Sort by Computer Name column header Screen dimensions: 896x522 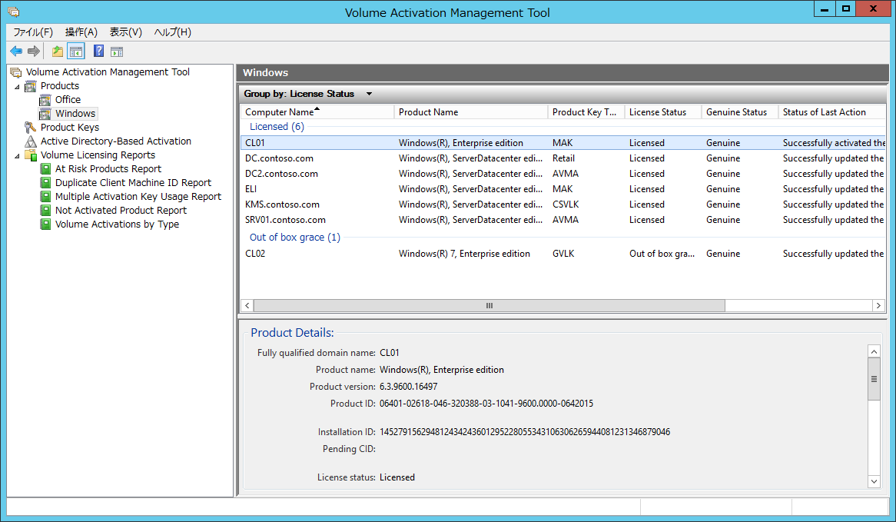click(317, 112)
